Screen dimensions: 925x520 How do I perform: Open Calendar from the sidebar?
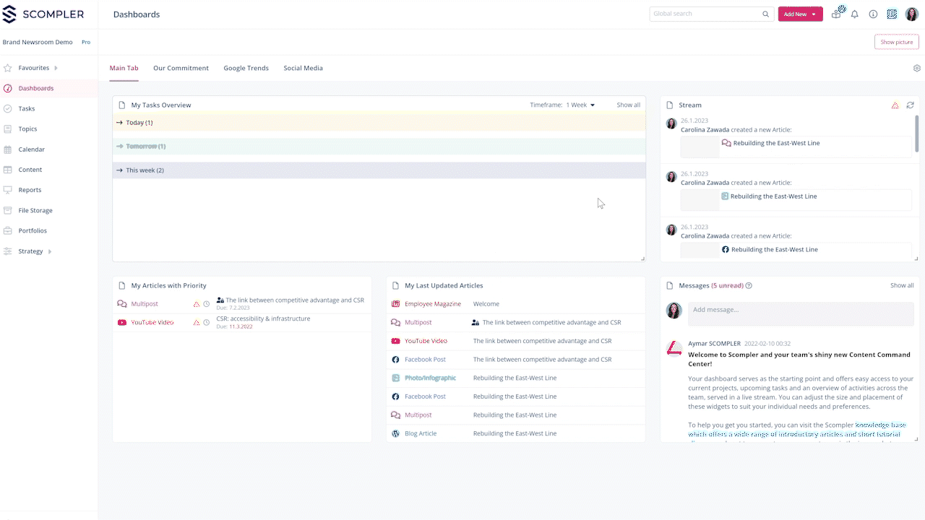32,149
